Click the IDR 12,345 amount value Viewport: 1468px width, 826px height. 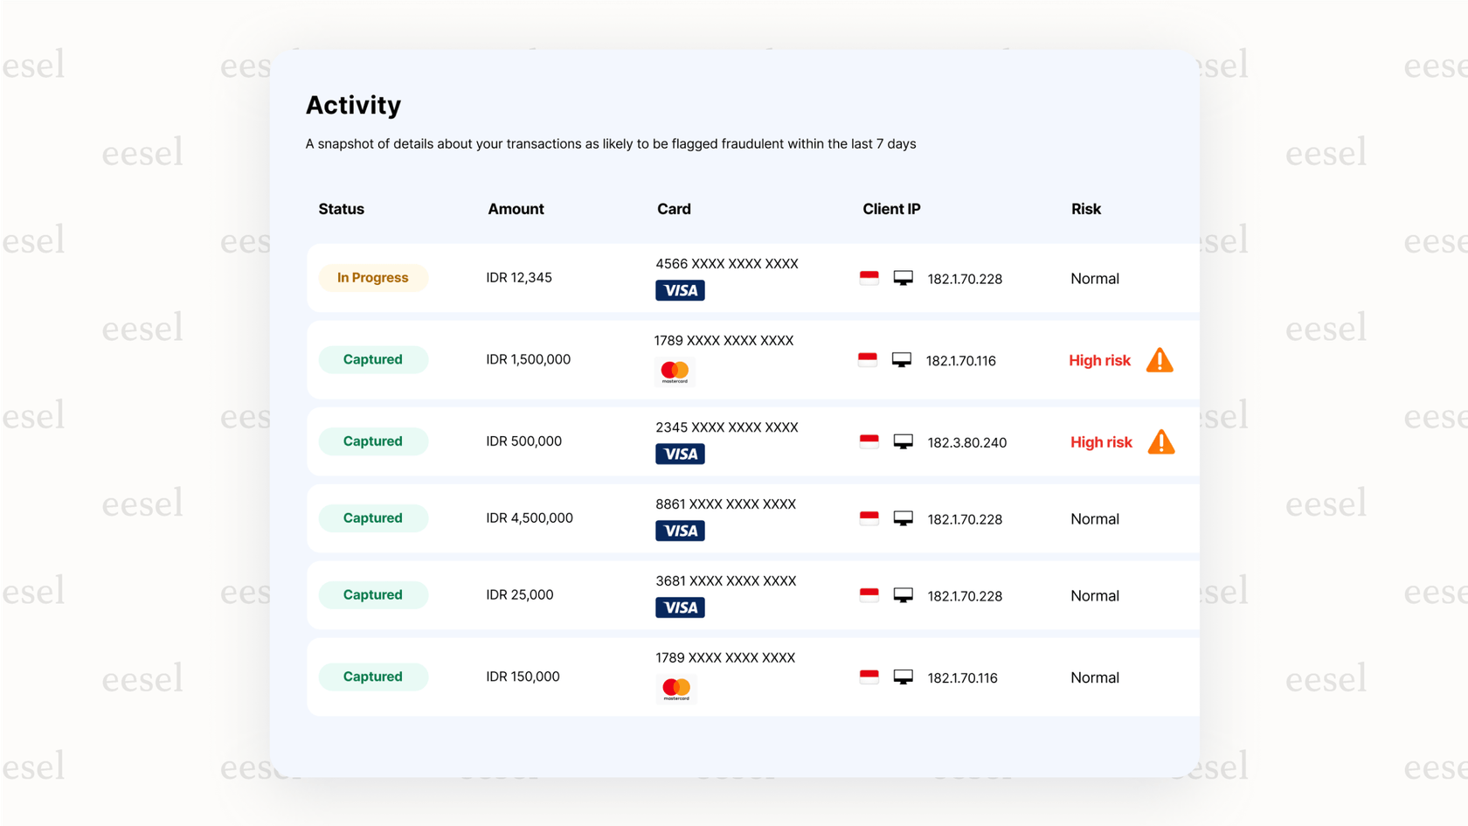click(520, 277)
